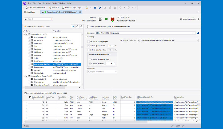The image size is (223, 129).
Task: Click the data generator source icon
Action: click(100, 19)
